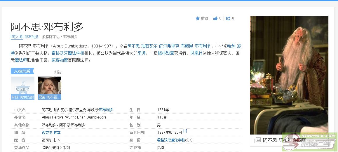This screenshot has height=152, width=338.
Task: Click age value 116岁
Action: [162, 117]
